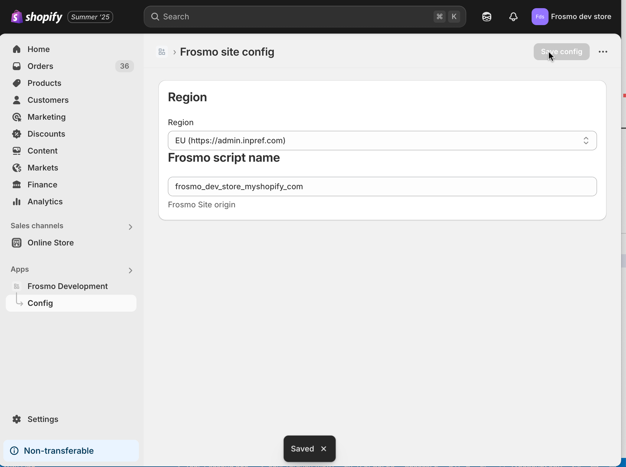Open the three-dot more actions menu
Image resolution: width=626 pixels, height=467 pixels.
click(x=603, y=52)
